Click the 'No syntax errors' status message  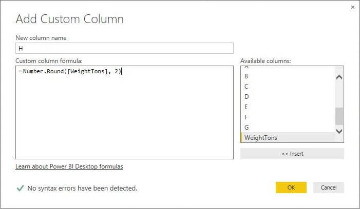point(82,188)
